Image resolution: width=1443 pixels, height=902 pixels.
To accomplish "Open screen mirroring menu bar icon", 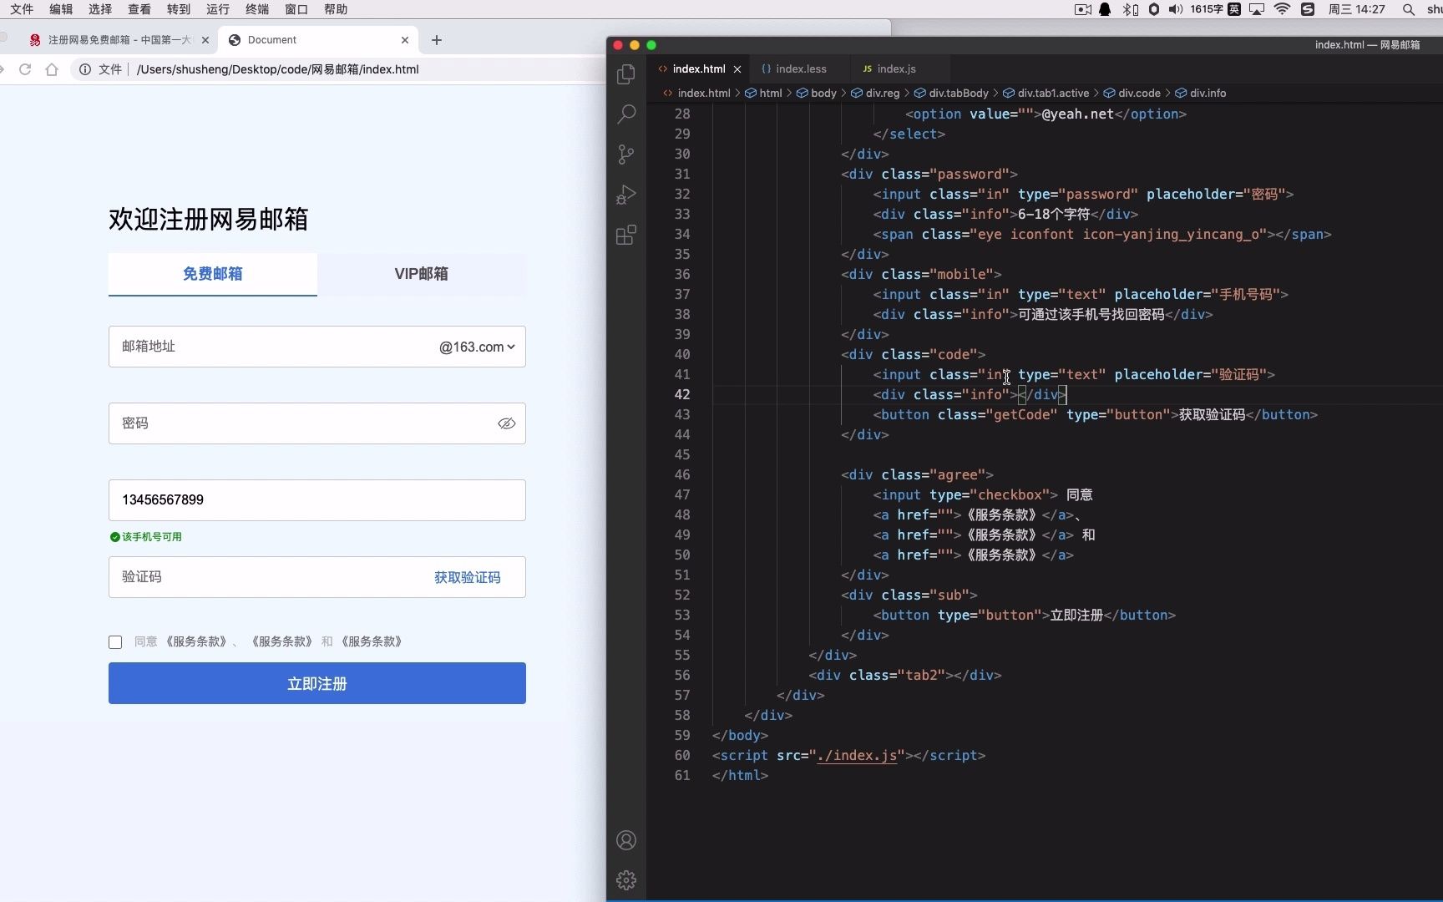I will (x=1257, y=9).
